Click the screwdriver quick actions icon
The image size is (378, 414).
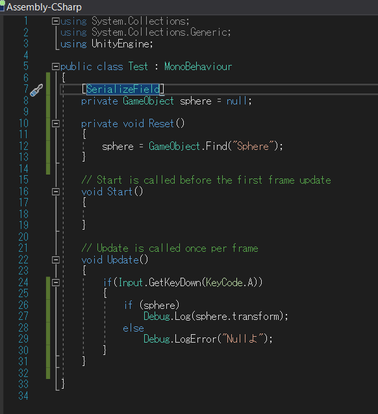[x=36, y=90]
